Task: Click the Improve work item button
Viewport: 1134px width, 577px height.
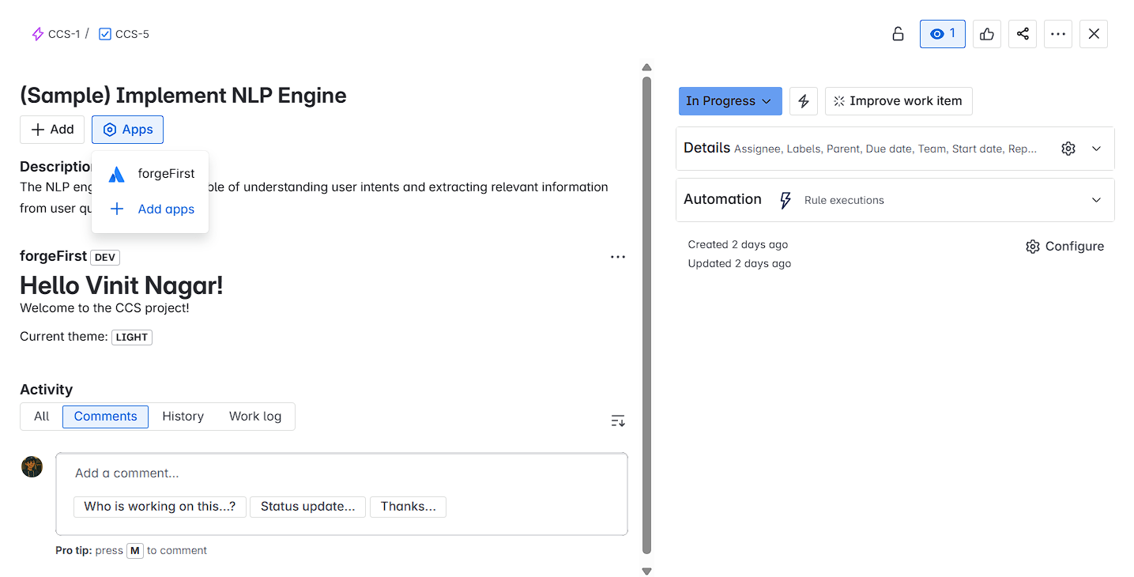Action: [x=898, y=101]
